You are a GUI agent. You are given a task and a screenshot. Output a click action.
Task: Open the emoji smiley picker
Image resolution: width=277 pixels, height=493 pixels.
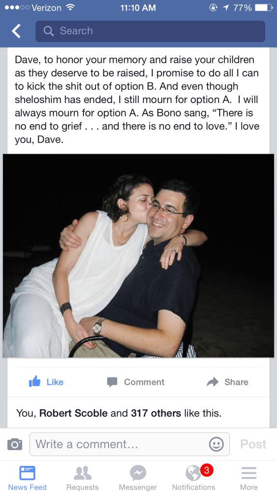coord(216,444)
